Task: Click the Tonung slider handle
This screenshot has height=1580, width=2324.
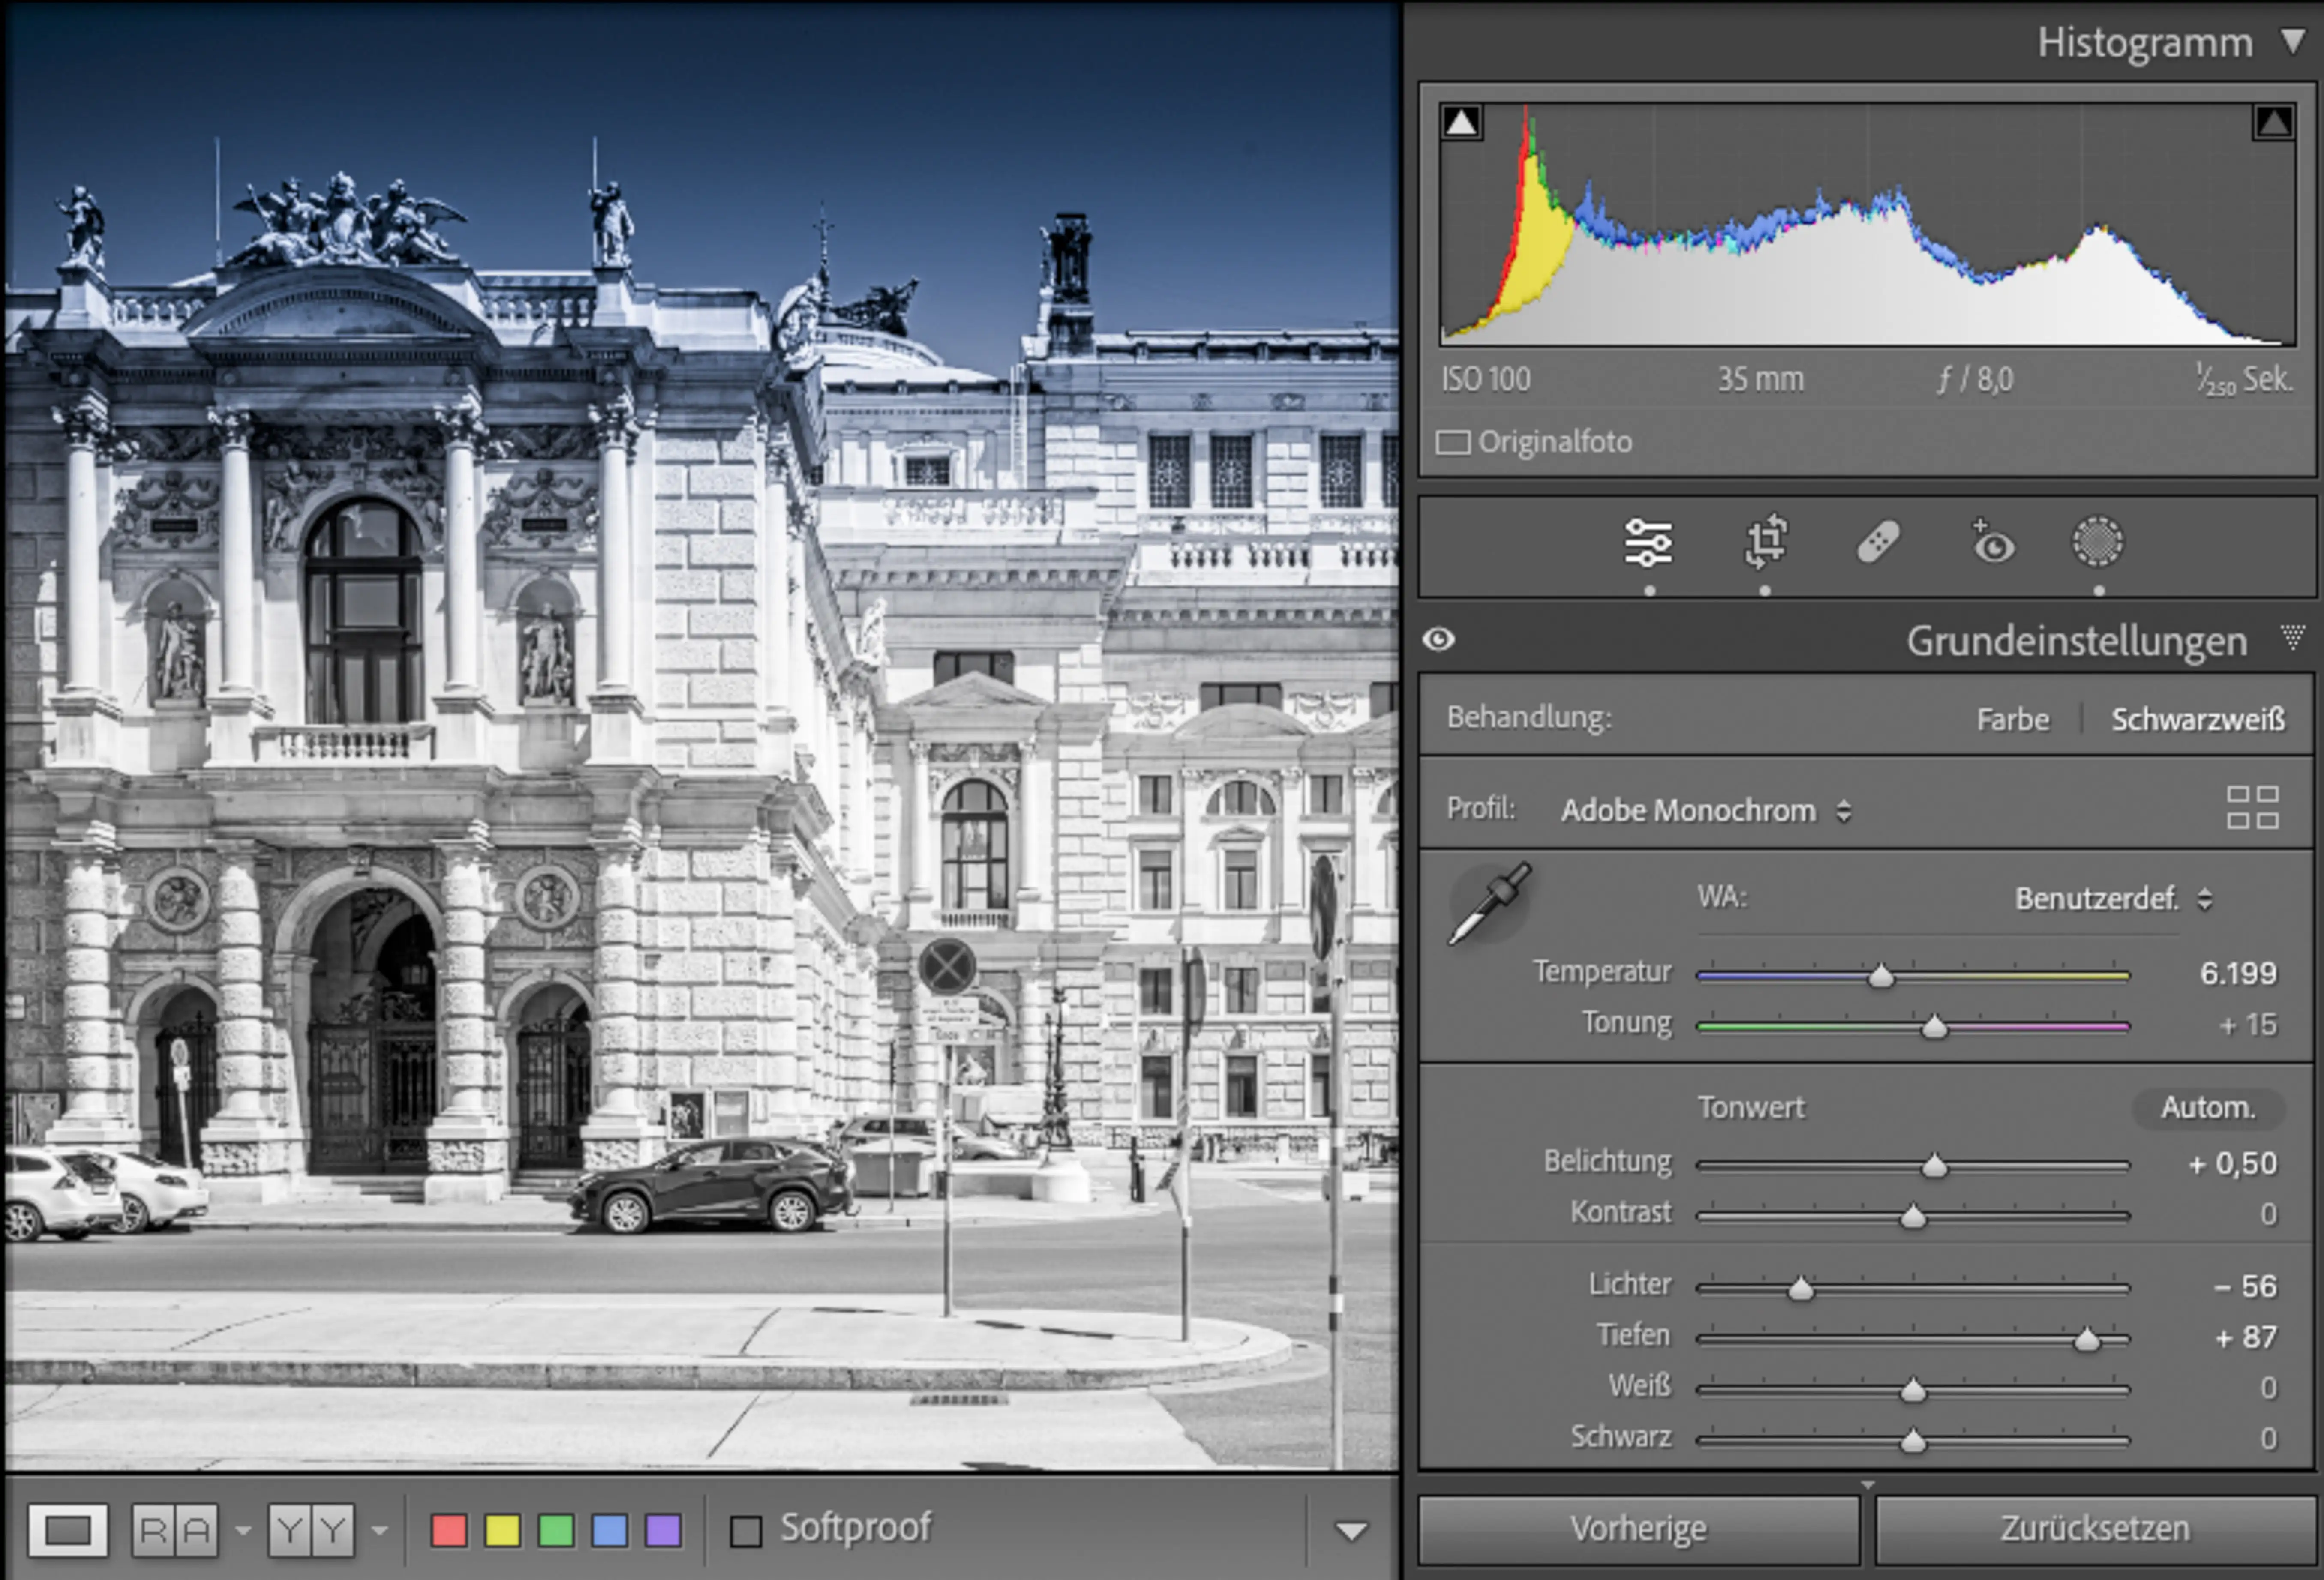Action: click(1934, 1027)
